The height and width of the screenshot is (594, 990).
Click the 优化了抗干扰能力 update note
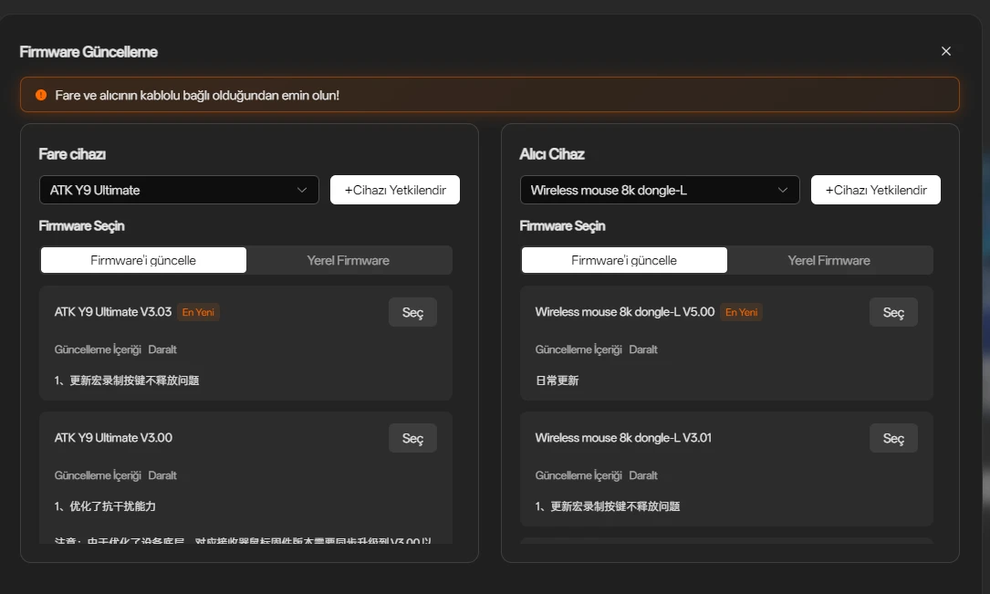(105, 506)
